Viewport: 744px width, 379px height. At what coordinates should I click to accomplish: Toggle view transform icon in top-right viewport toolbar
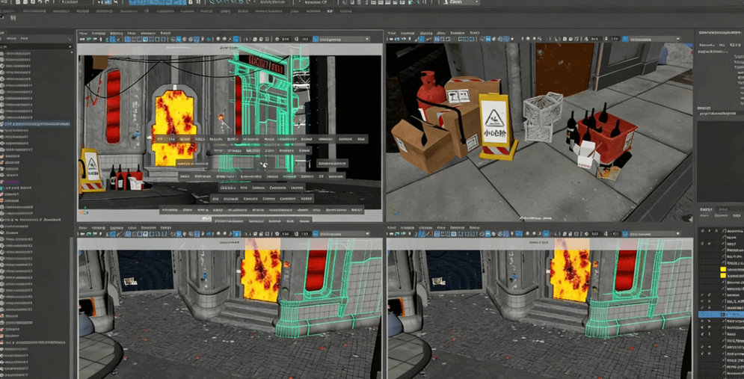[x=625, y=40]
